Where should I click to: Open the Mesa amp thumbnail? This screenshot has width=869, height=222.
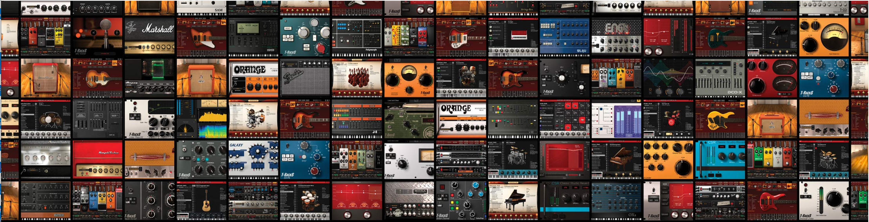(409, 200)
